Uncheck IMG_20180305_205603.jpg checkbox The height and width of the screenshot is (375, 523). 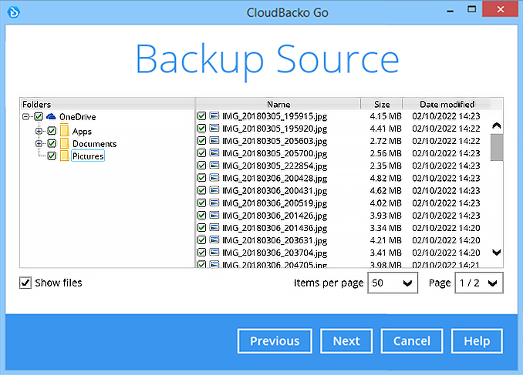point(201,141)
